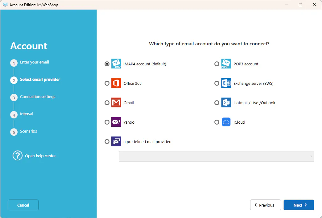Go to step 5 Scenarios
Screen dimensions: 322x218
click(x=28, y=131)
